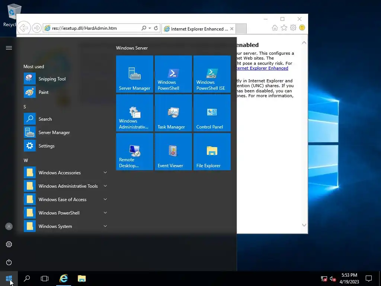The image size is (381, 286).
Task: Expand Windows Ease of Access folder
Action: point(65,199)
